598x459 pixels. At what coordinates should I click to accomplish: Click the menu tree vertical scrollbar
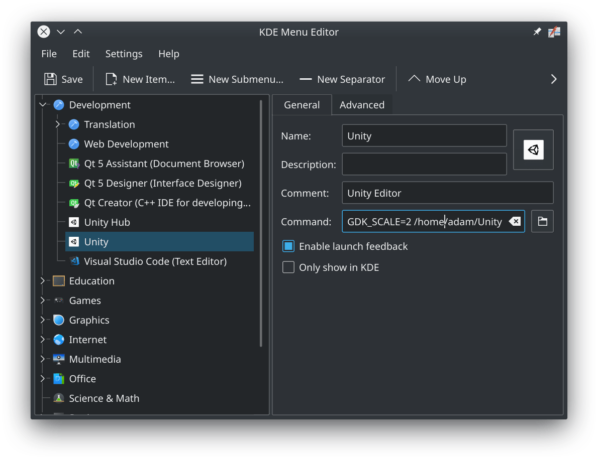261,223
